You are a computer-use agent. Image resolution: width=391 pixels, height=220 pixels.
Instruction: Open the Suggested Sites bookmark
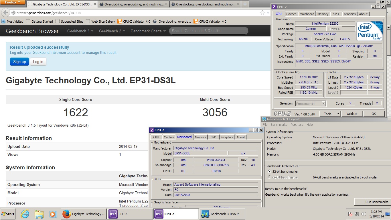pyautogui.click(x=69, y=21)
